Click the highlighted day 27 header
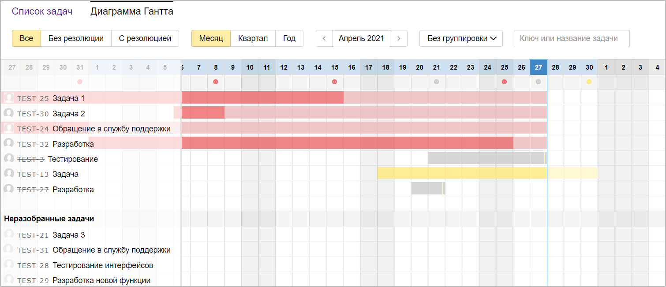This screenshot has height=287, width=666. pos(539,67)
